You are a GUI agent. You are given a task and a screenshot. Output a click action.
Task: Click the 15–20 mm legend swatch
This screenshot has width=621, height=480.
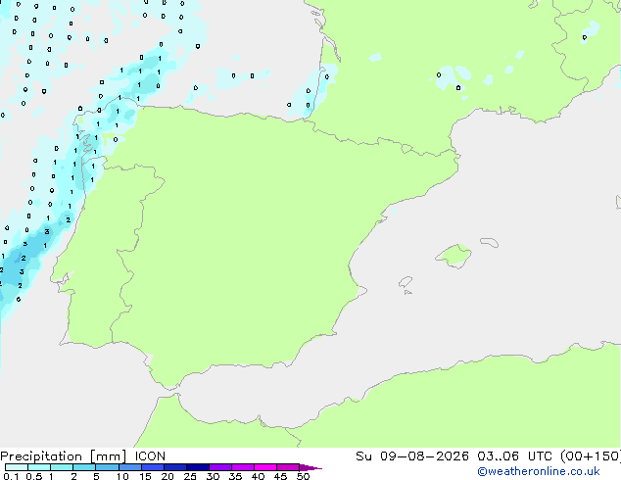coord(152,467)
